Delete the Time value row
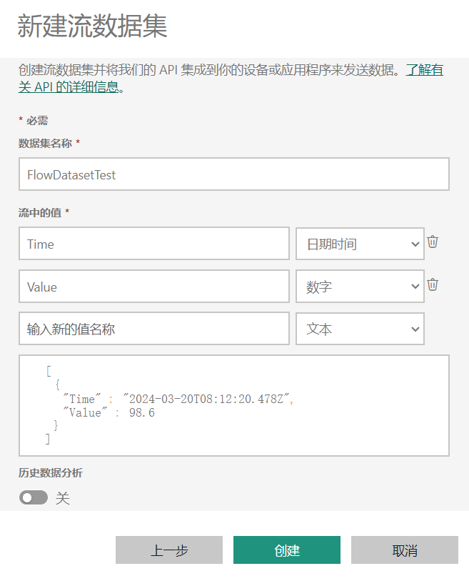469x581 pixels. [x=433, y=242]
